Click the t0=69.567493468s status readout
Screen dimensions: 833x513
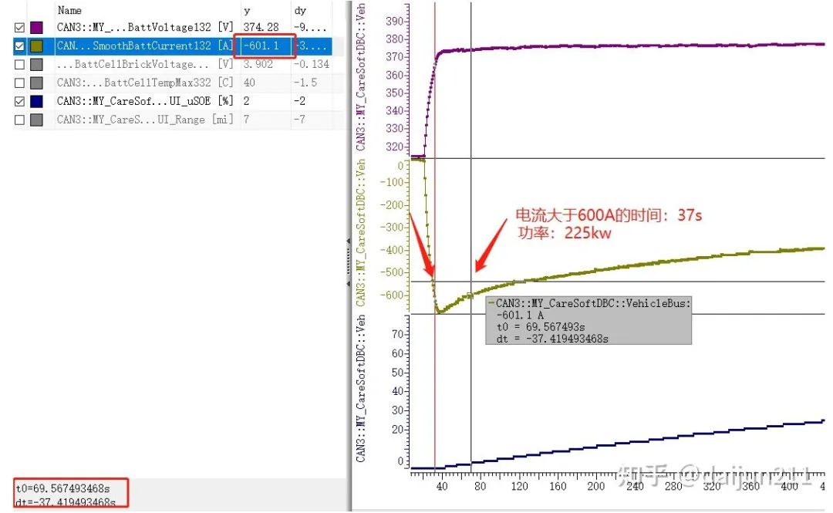[62, 488]
